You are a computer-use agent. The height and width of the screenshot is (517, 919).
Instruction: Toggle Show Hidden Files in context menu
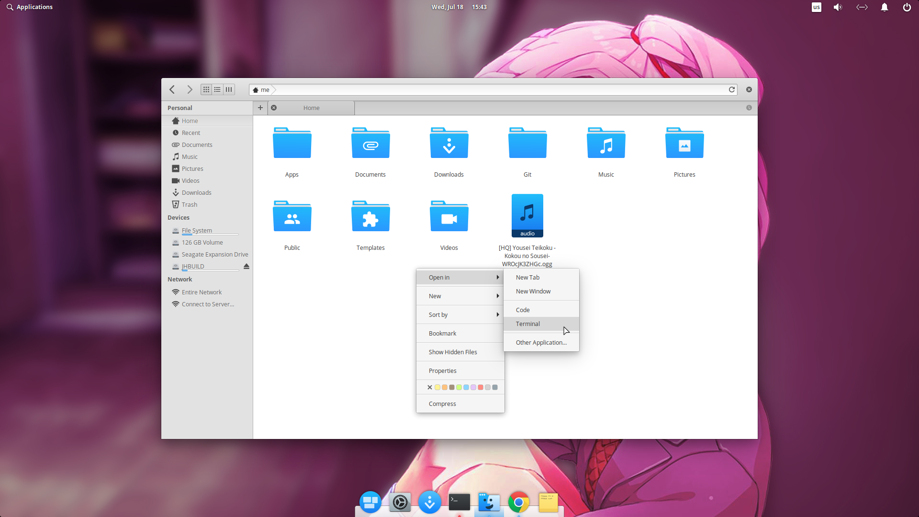coord(452,352)
